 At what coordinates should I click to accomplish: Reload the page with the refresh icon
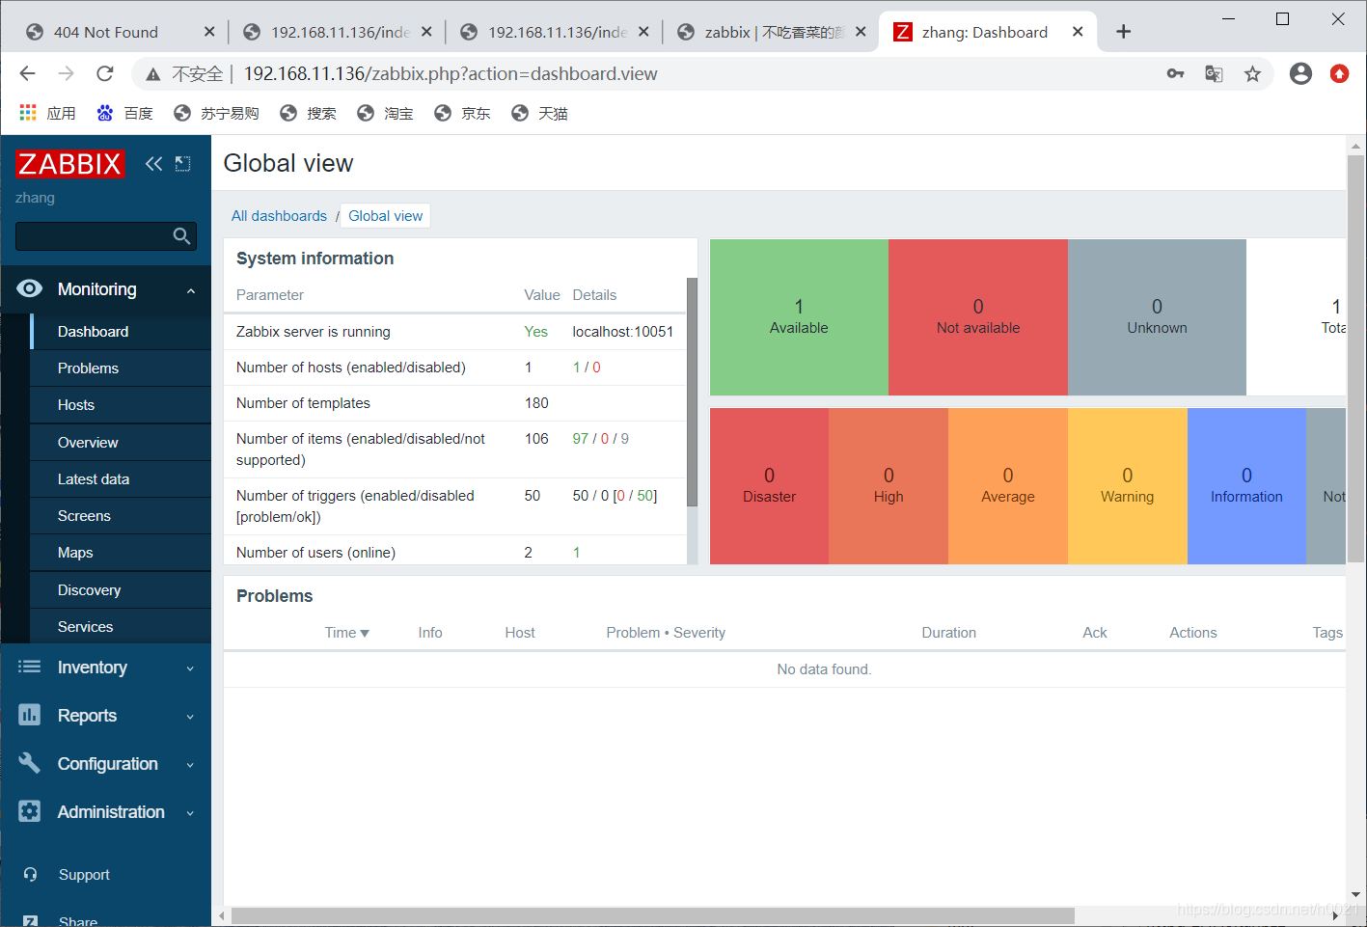click(x=105, y=73)
